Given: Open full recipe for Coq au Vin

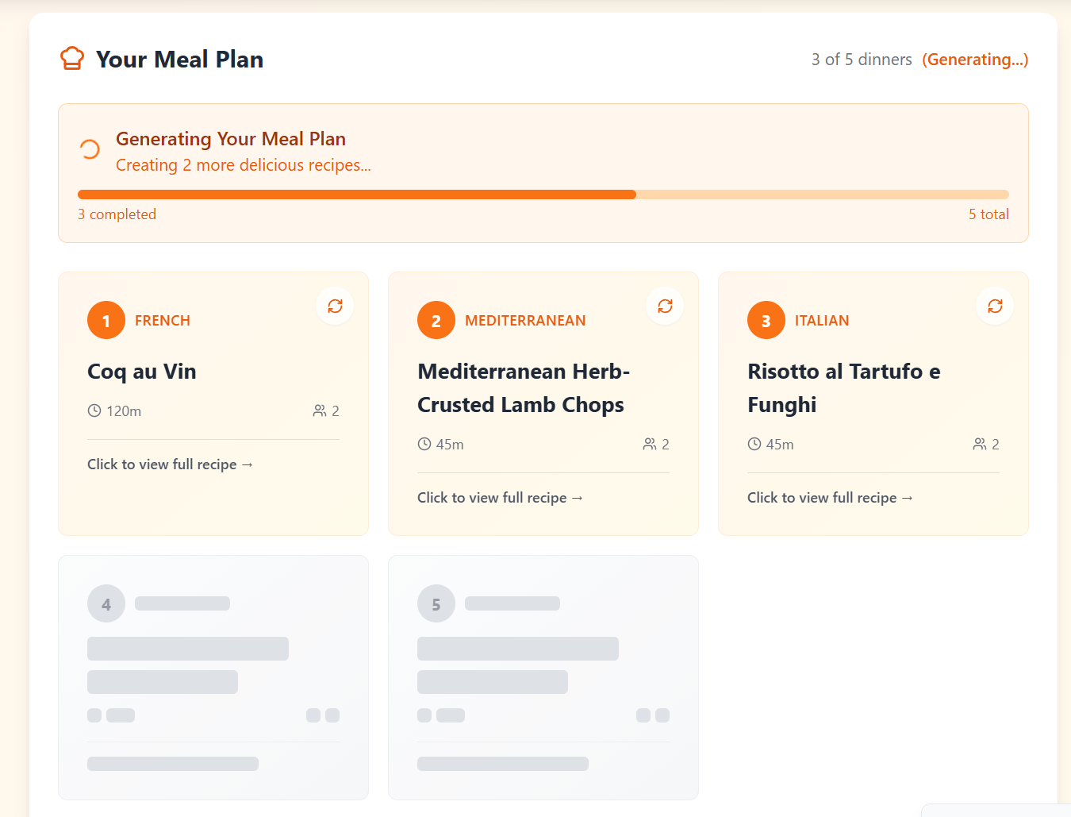Looking at the screenshot, I should coord(170,464).
